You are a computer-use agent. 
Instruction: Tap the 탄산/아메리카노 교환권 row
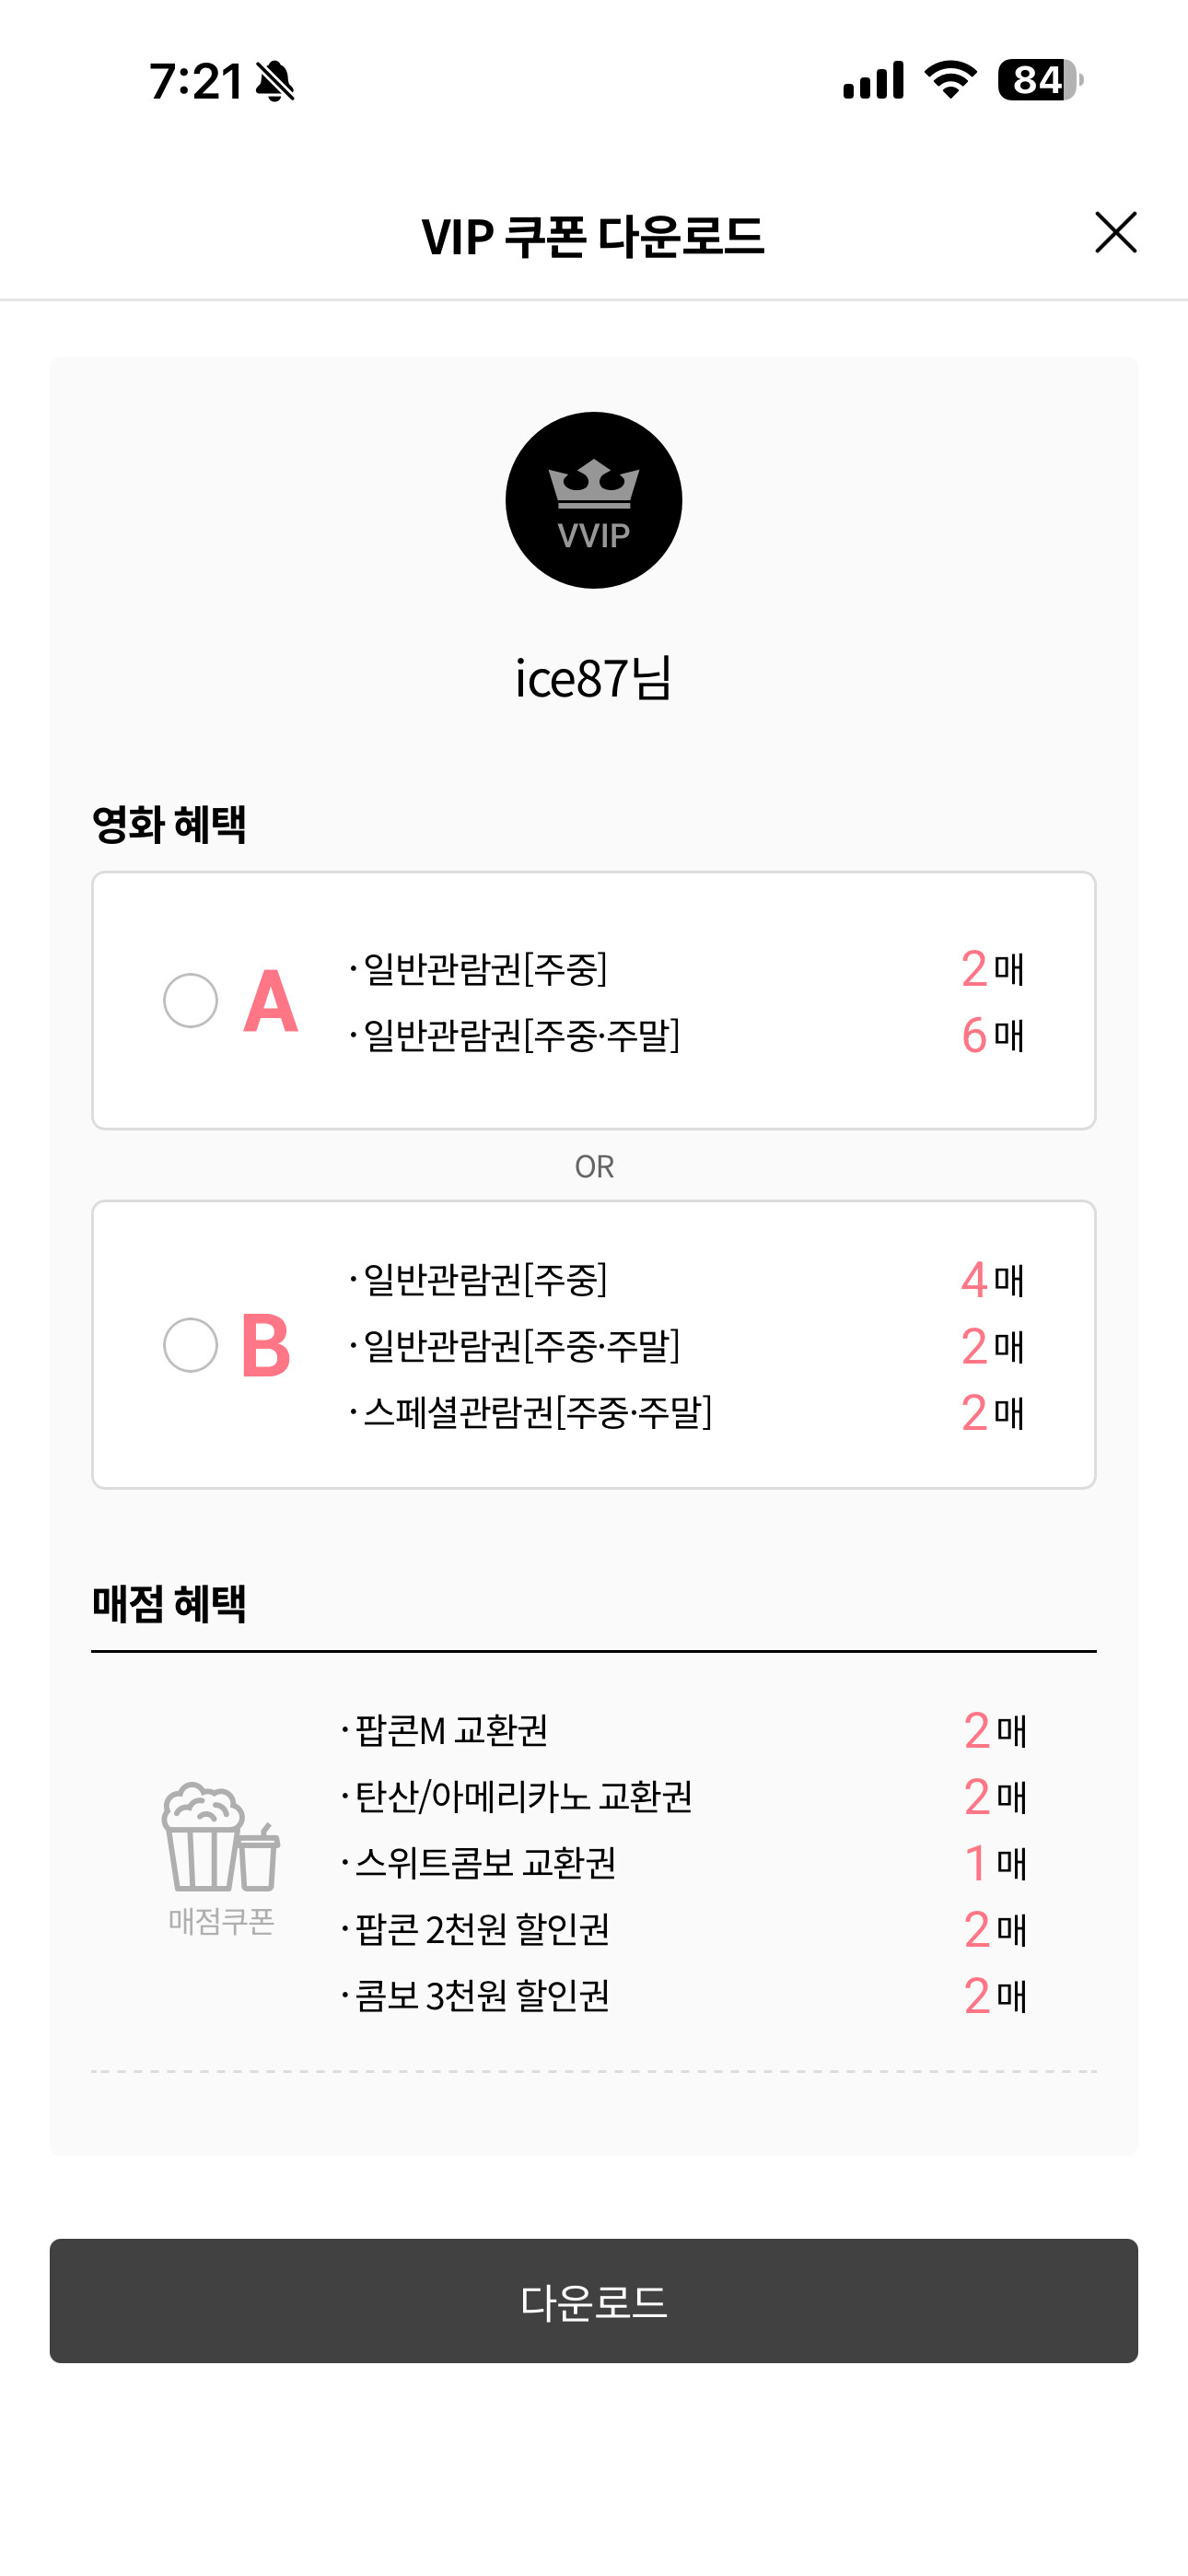(524, 1796)
